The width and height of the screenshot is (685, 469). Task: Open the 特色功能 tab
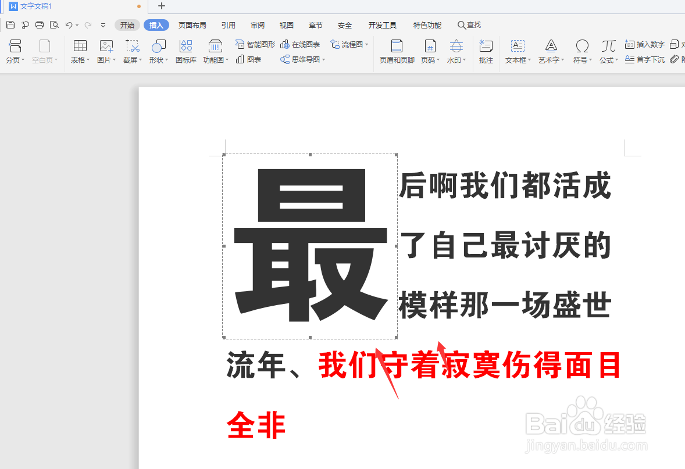(x=427, y=26)
